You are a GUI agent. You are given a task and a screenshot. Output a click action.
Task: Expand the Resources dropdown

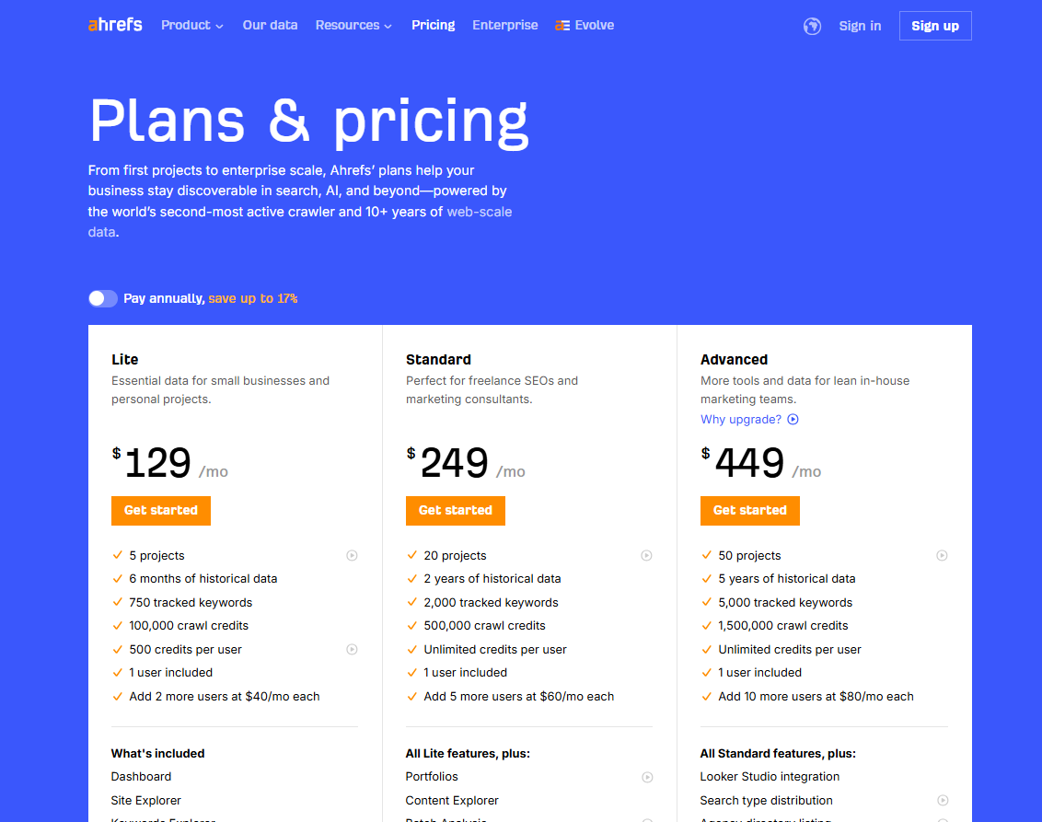(353, 26)
